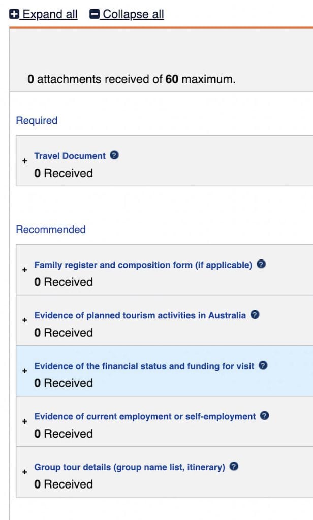Image resolution: width=313 pixels, height=520 pixels.
Task: Expand Group tour details row
Action: click(x=24, y=472)
